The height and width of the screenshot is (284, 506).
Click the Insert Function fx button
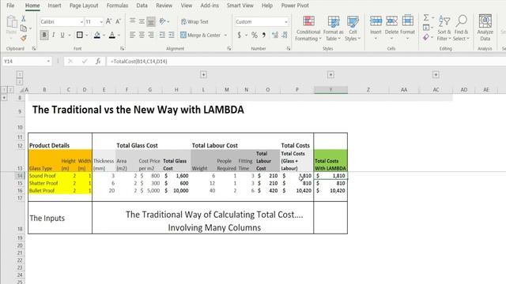(98, 62)
